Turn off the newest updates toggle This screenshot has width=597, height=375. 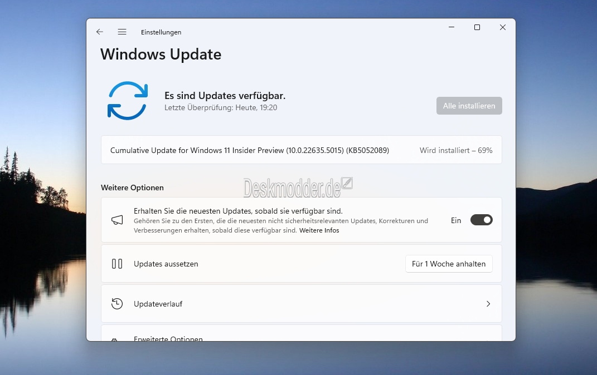click(481, 220)
